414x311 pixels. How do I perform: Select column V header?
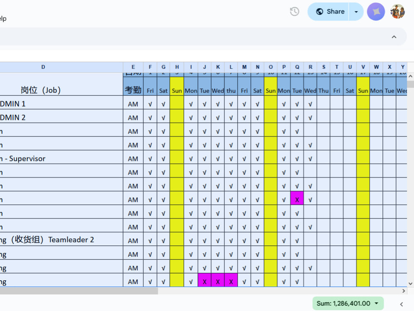click(363, 67)
